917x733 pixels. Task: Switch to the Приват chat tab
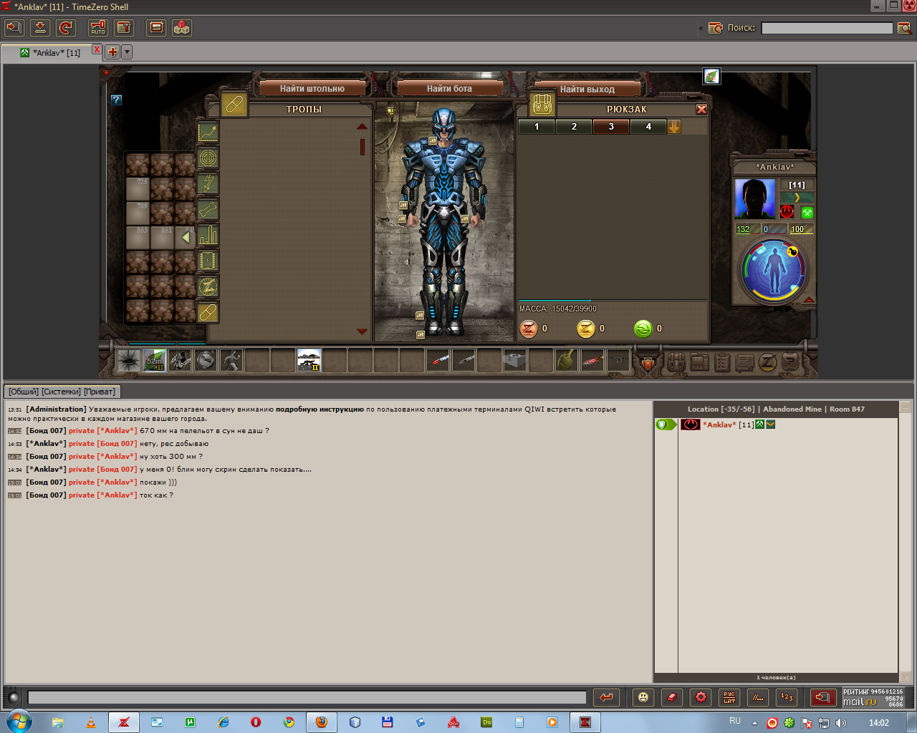[x=100, y=392]
